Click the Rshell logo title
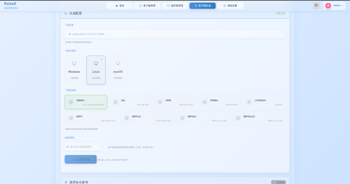The height and width of the screenshot is (184, 350). coord(10,4)
